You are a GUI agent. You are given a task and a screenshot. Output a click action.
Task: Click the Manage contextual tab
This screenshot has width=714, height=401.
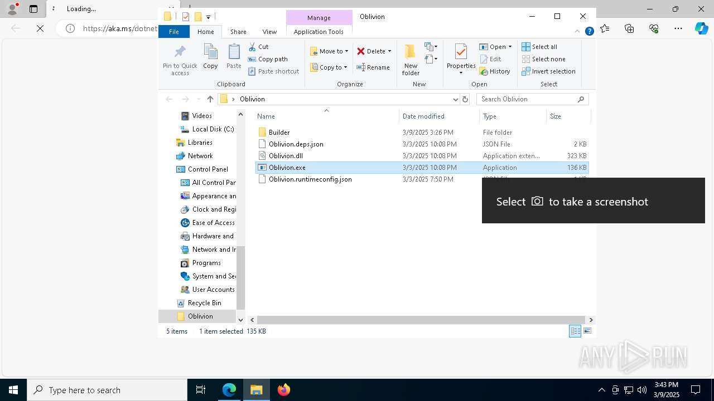coord(319,18)
